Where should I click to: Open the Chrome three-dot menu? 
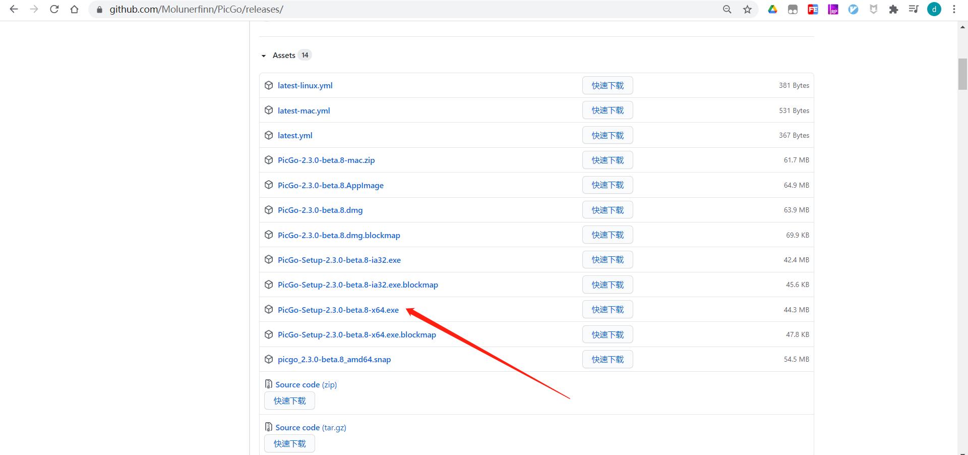(x=954, y=9)
